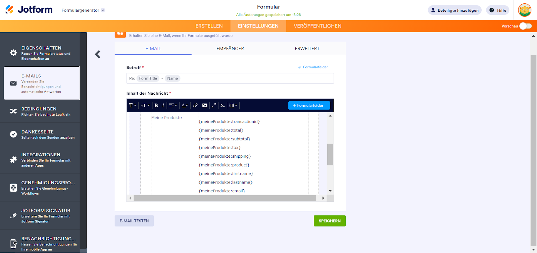Click {meineProdukte:transactionid} text
This screenshot has height=253, width=537.
(x=229, y=121)
